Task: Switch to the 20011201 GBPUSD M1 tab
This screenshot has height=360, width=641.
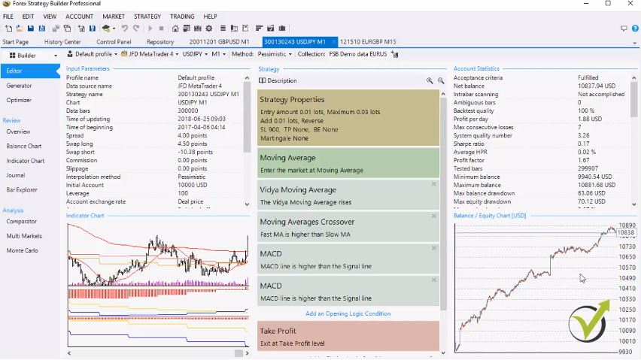Action: (x=219, y=41)
